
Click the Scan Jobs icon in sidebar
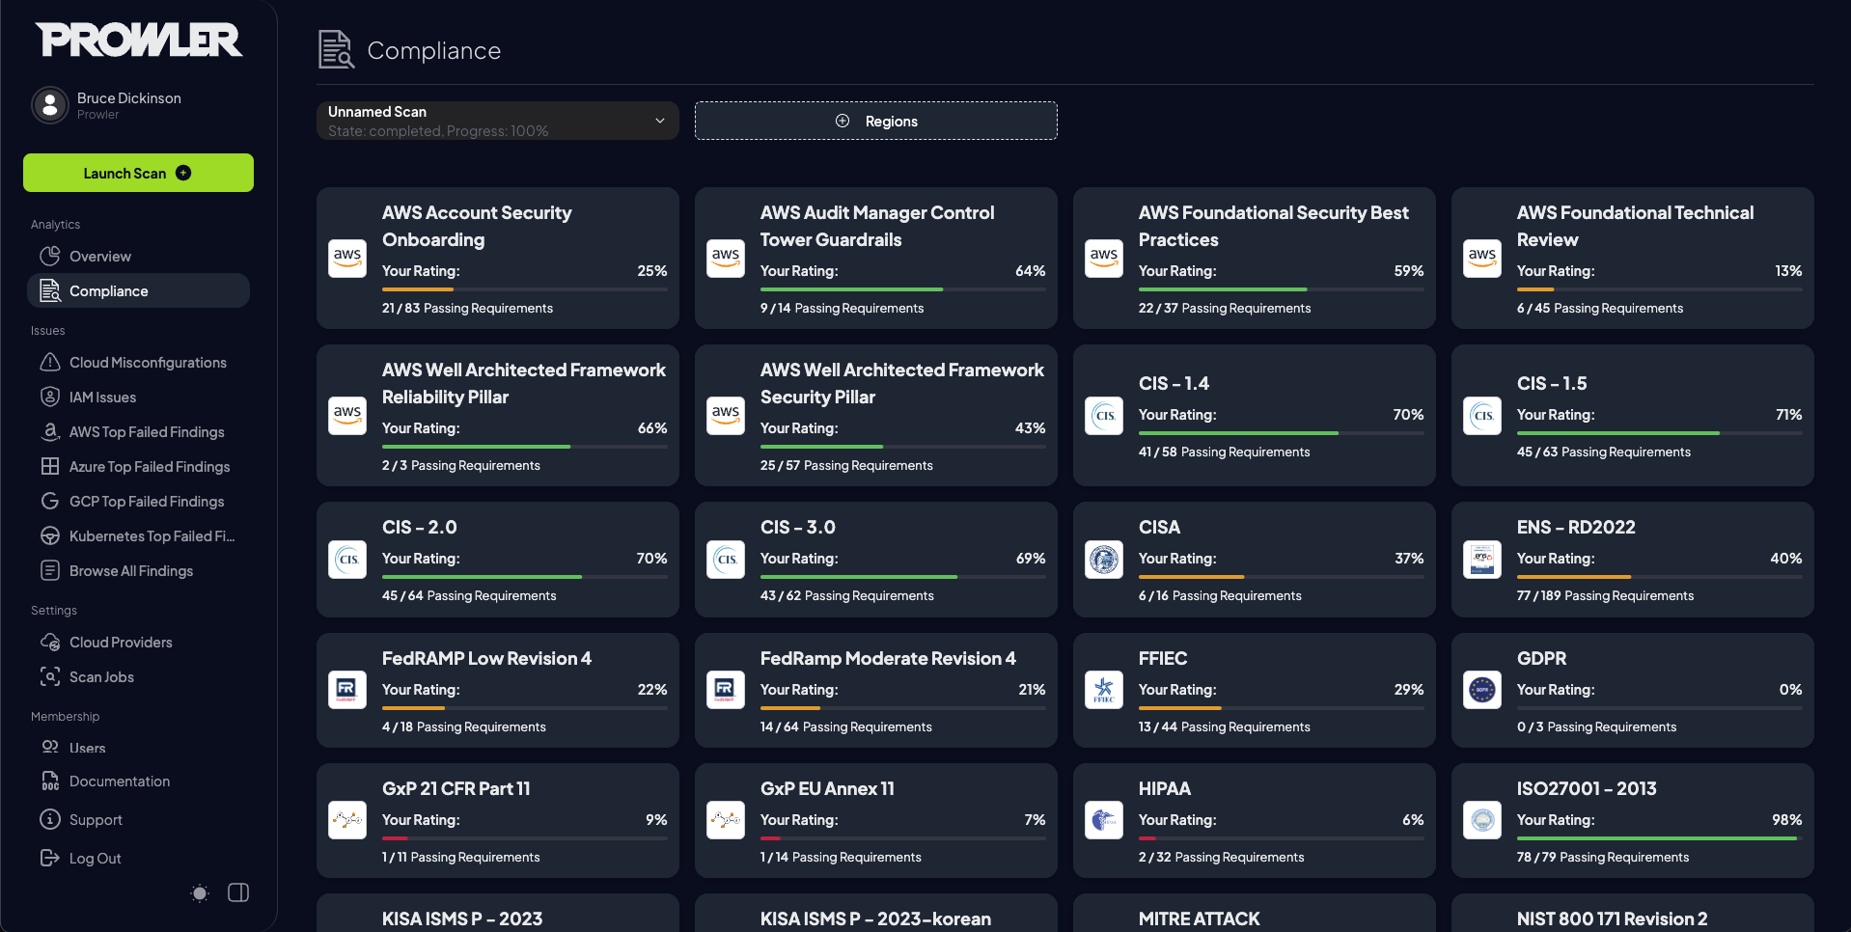coord(50,676)
